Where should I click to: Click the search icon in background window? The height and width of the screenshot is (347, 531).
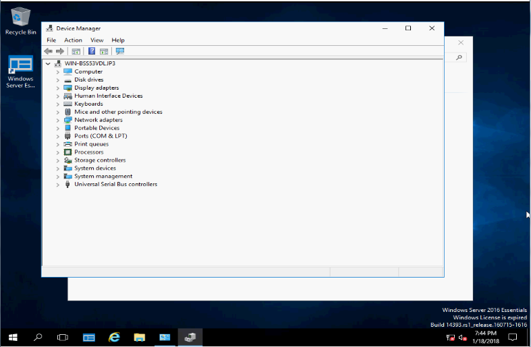(x=459, y=57)
